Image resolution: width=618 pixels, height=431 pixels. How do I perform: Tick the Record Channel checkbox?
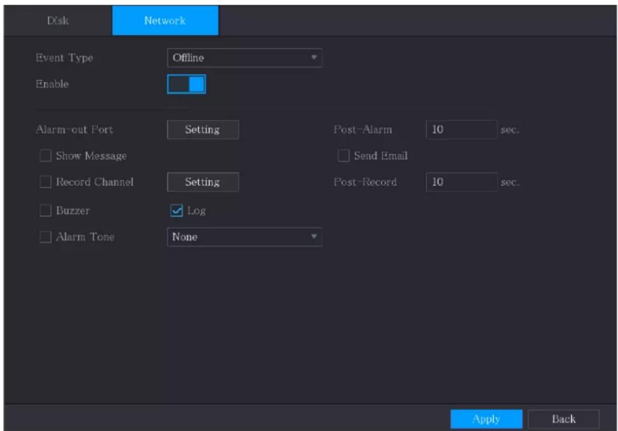coord(46,182)
